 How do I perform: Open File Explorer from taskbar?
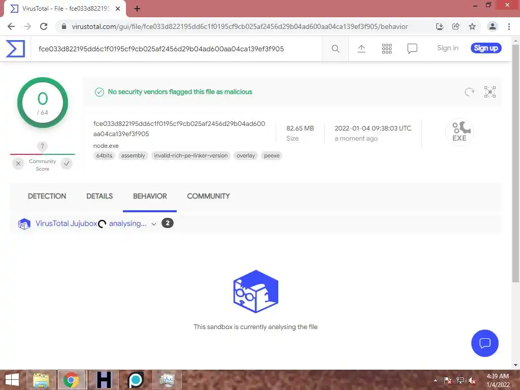(x=41, y=380)
